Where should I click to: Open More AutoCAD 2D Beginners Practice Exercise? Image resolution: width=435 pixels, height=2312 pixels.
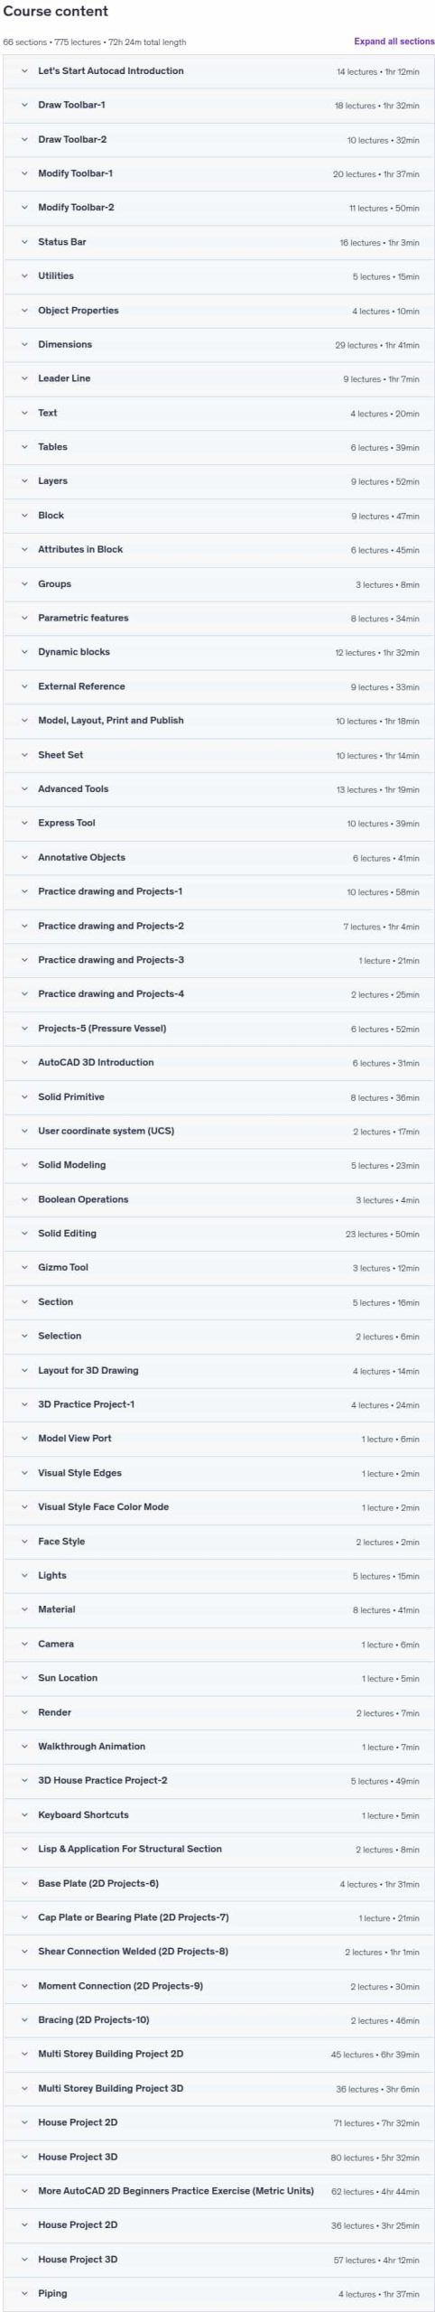[x=218, y=2190]
